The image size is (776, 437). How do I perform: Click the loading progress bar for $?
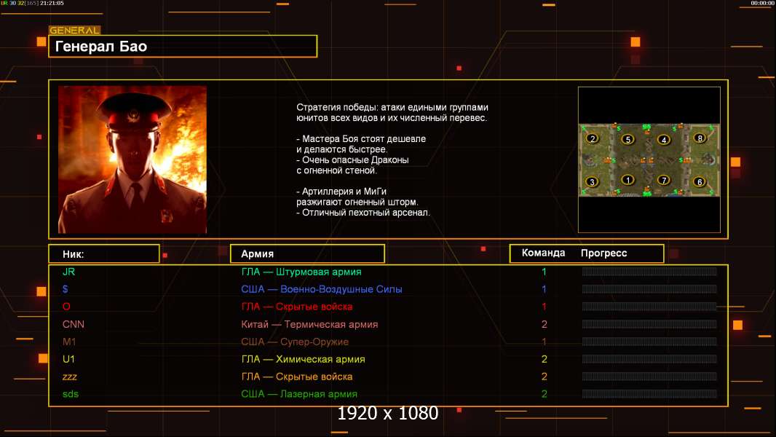point(649,289)
